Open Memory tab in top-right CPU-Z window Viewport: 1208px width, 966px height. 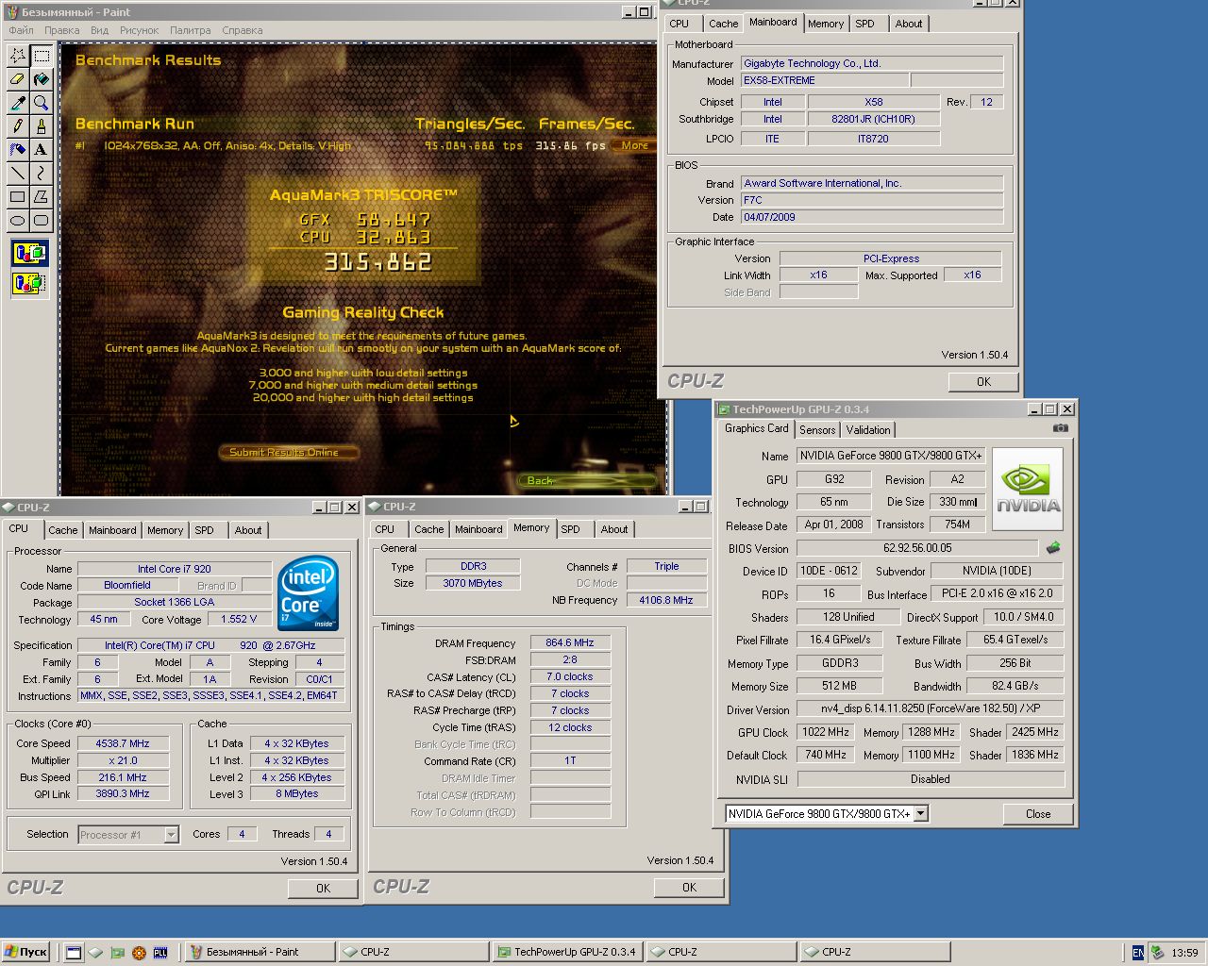[826, 24]
